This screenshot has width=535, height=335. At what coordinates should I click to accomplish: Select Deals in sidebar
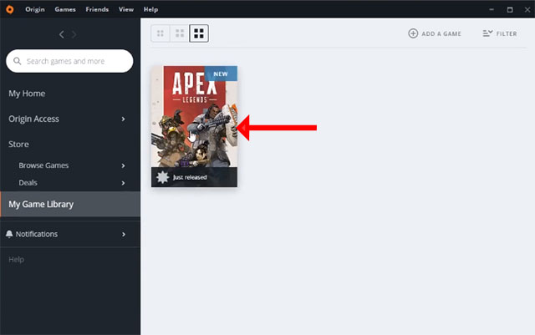(28, 183)
